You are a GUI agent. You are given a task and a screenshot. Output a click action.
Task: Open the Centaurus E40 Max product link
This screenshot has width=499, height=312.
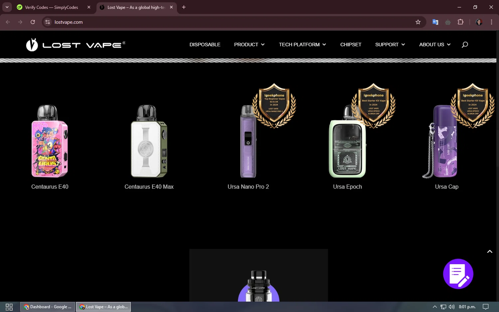149,187
